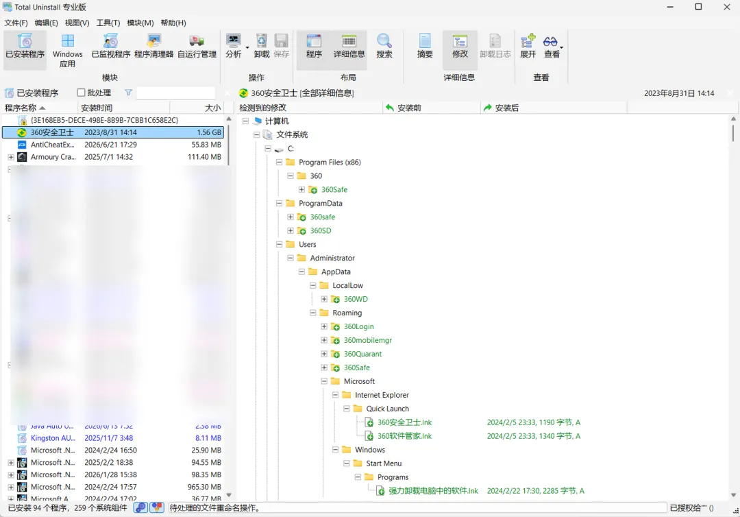Click the filter funnel icon
This screenshot has height=517, width=740.
[128, 93]
